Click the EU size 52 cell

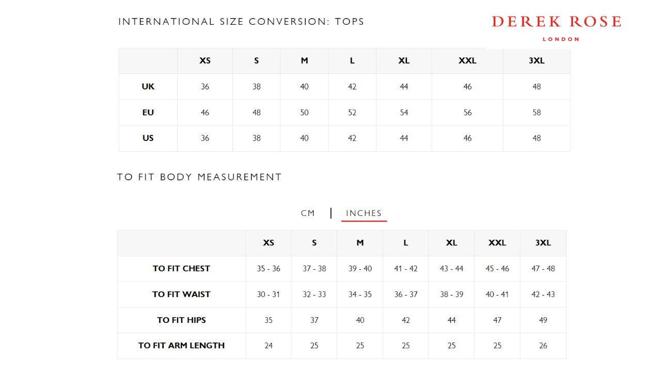pos(352,112)
